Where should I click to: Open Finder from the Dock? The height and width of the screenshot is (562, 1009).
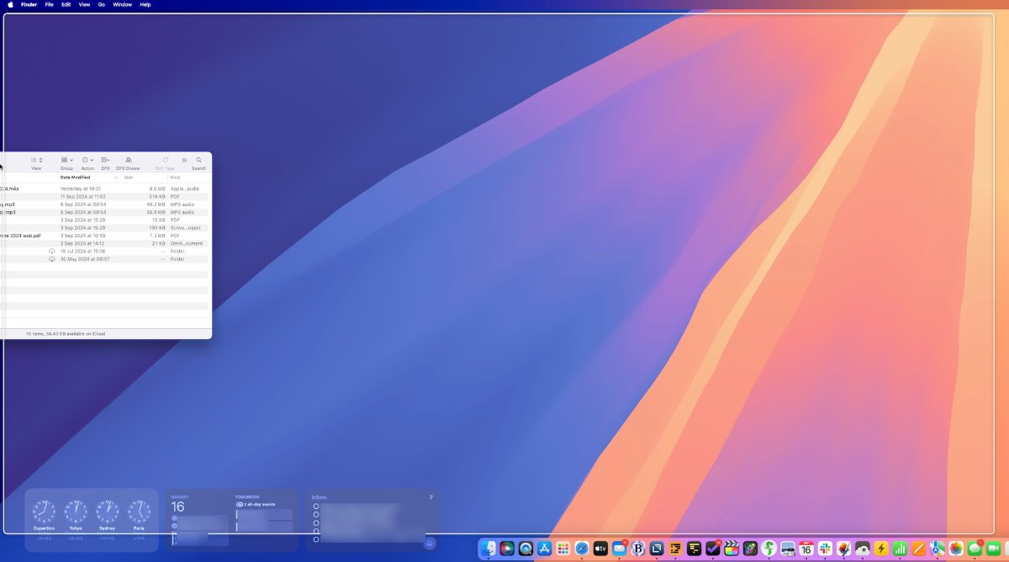tap(488, 549)
